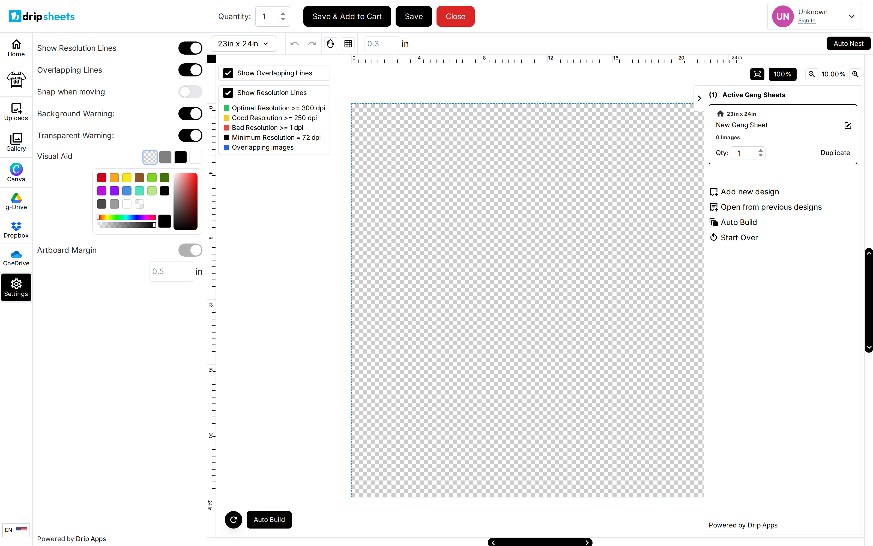Image resolution: width=873 pixels, height=546 pixels.
Task: Toggle Overlapping Lines switch
Action: point(190,70)
